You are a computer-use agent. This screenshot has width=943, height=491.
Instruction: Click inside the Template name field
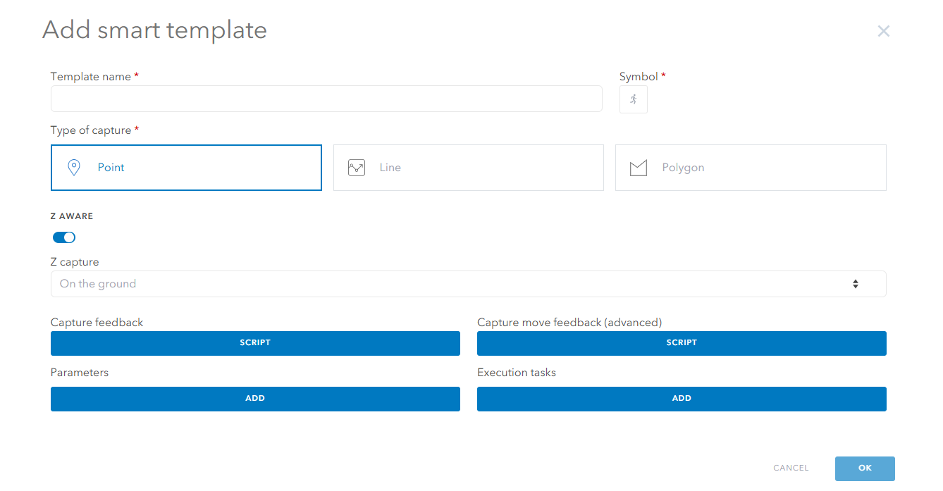[326, 98]
